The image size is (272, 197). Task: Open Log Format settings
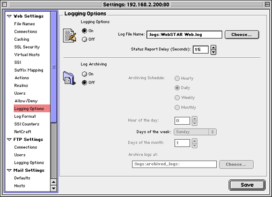25,116
